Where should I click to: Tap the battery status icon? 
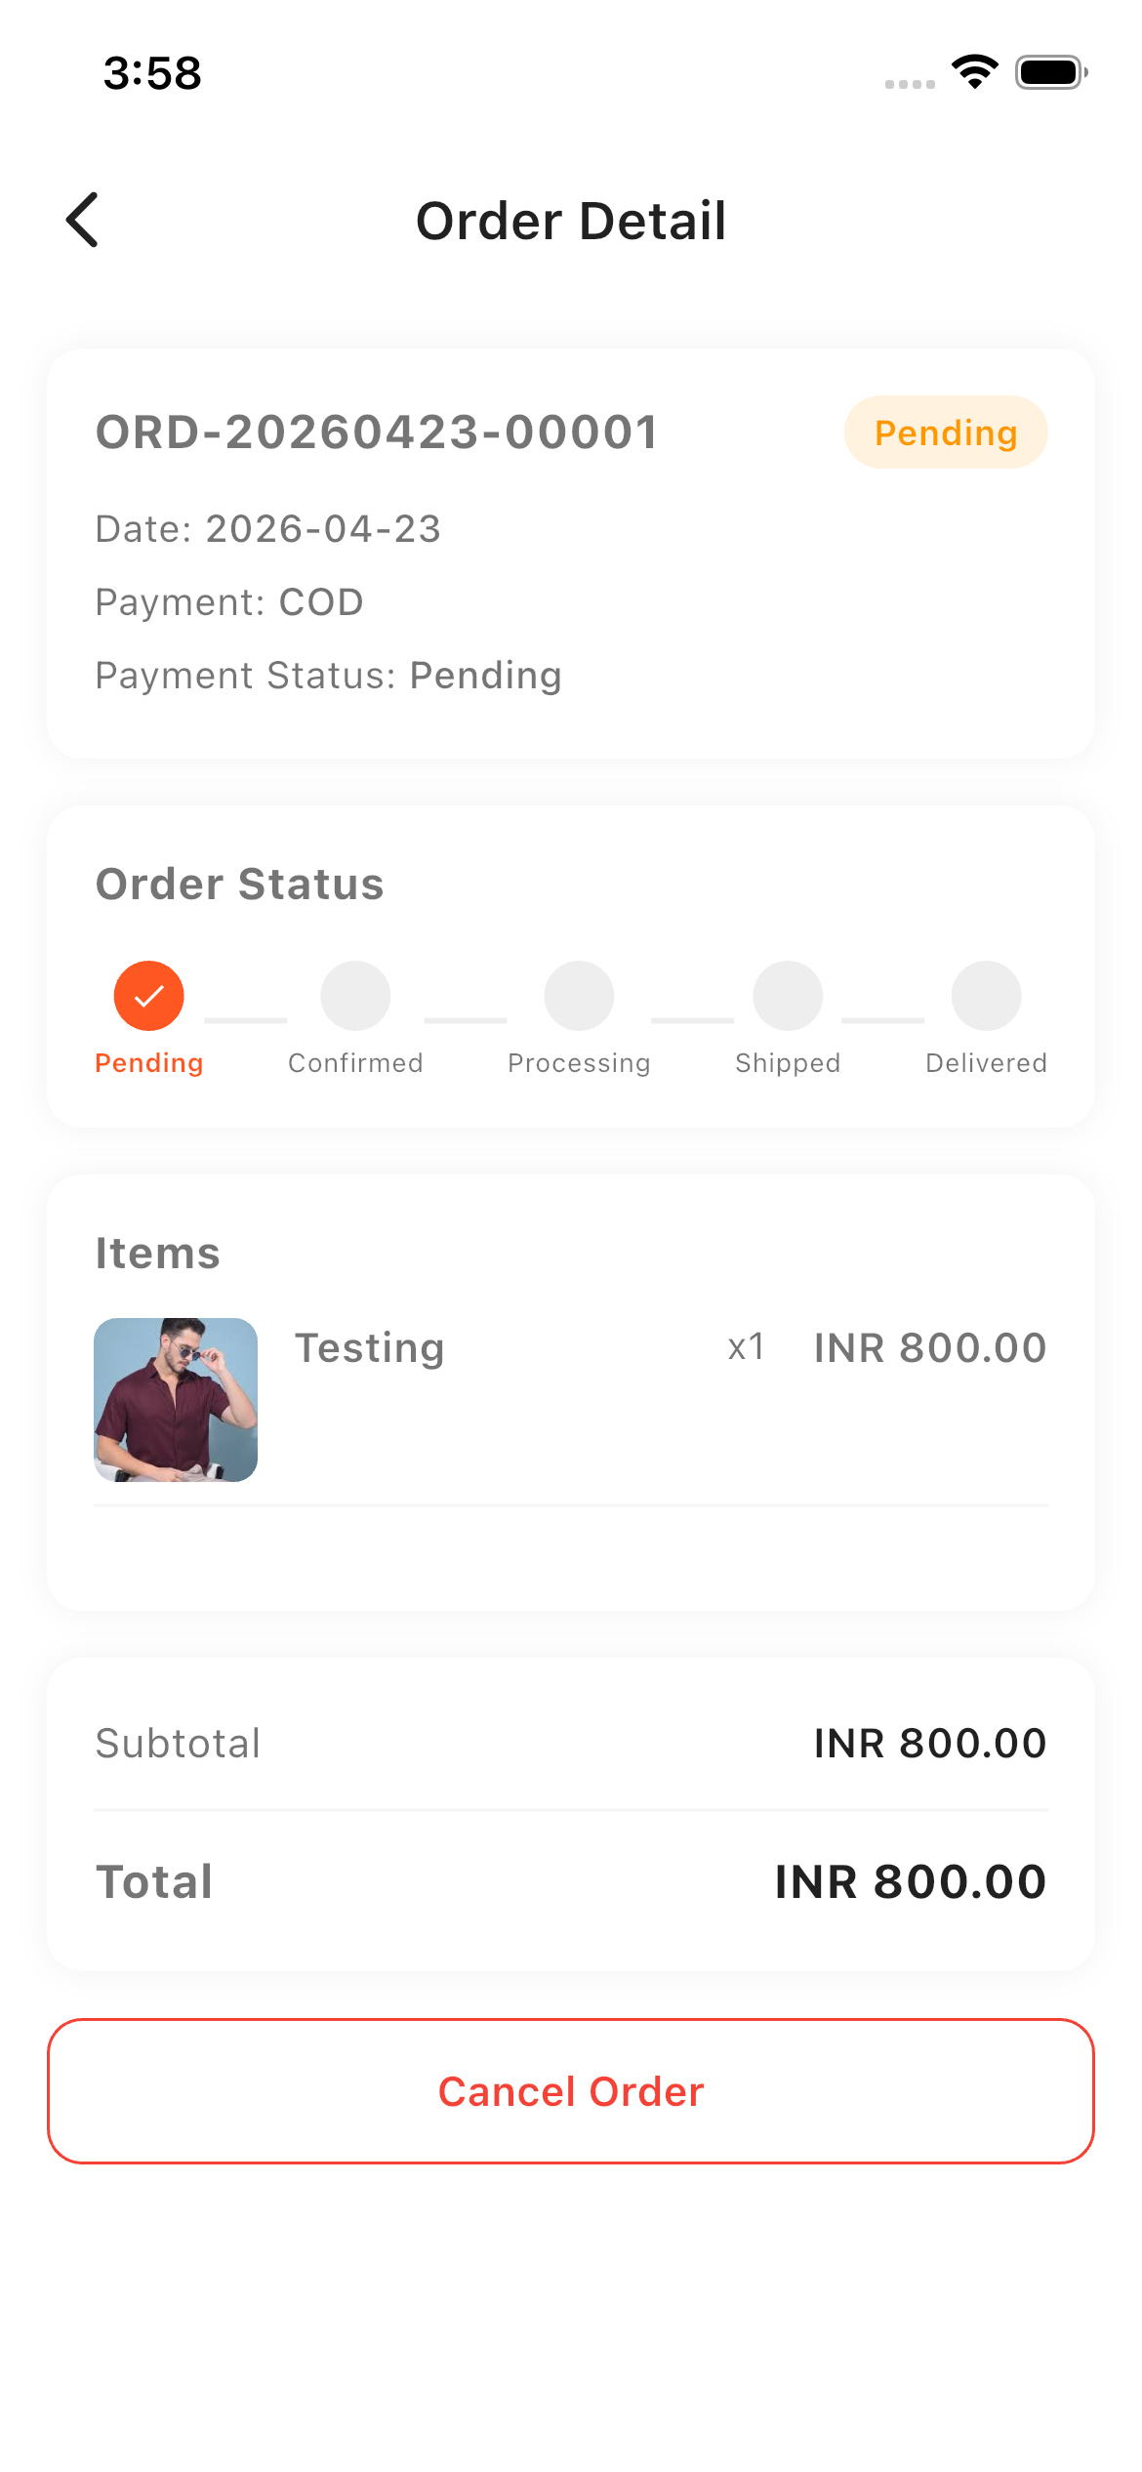click(x=1050, y=72)
